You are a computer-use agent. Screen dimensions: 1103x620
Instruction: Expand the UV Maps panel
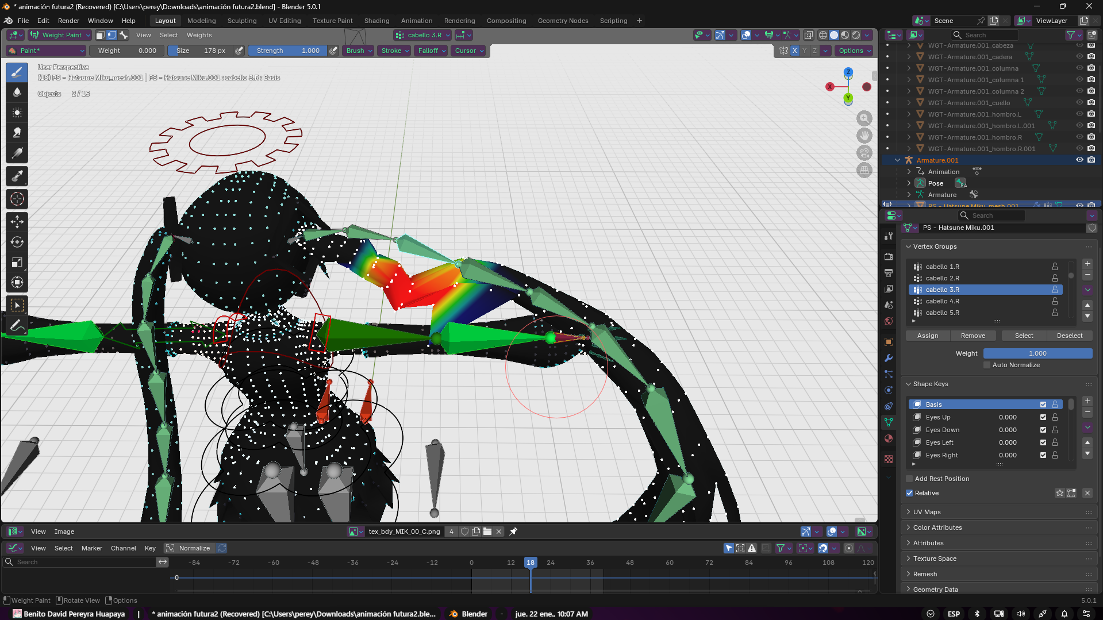point(927,512)
